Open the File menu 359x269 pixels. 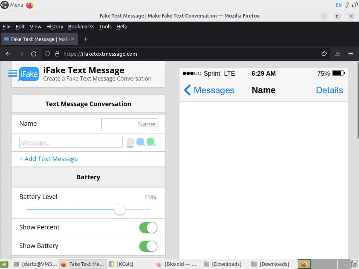pyautogui.click(x=6, y=27)
